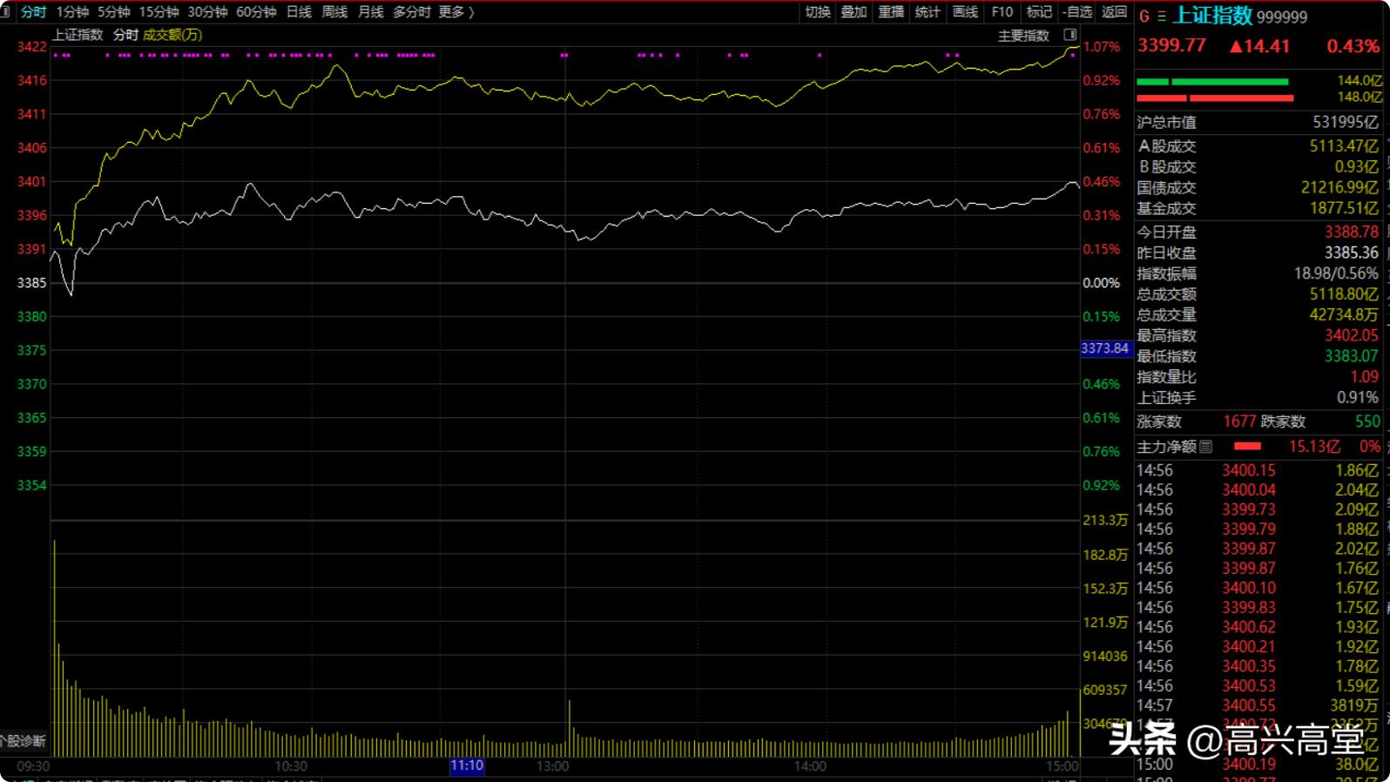Open F10 company information
The image size is (1390, 782).
point(1002,12)
